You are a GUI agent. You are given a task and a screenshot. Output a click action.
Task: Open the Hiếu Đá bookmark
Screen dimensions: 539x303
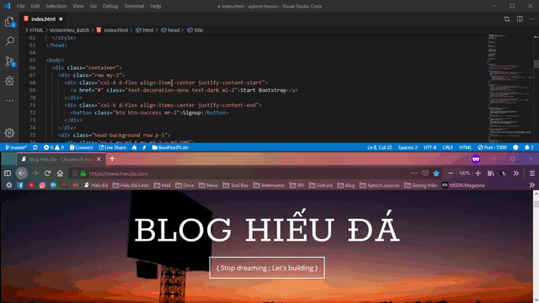click(x=96, y=185)
